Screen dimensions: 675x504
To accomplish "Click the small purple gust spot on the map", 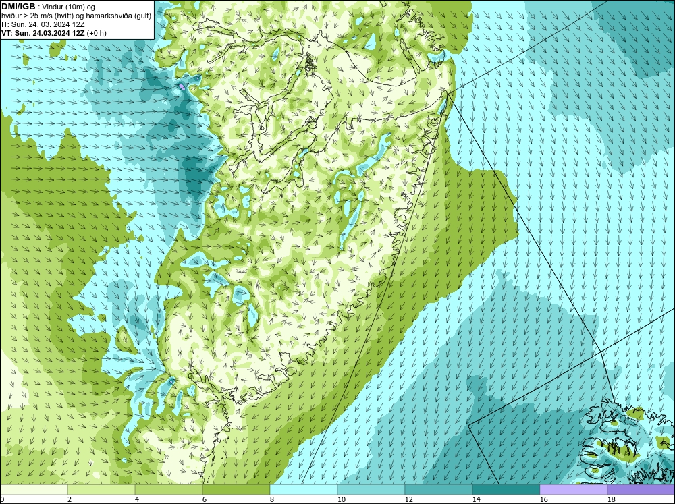I will click(182, 86).
